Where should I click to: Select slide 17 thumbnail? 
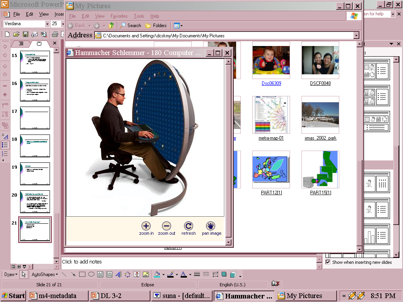(x=35, y=118)
